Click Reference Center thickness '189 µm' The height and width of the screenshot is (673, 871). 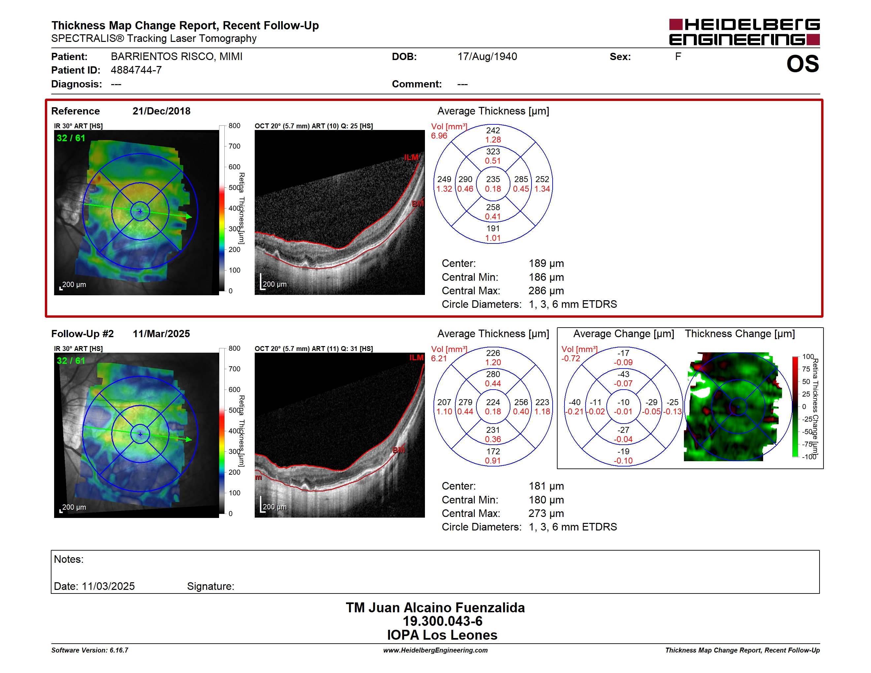pyautogui.click(x=546, y=264)
